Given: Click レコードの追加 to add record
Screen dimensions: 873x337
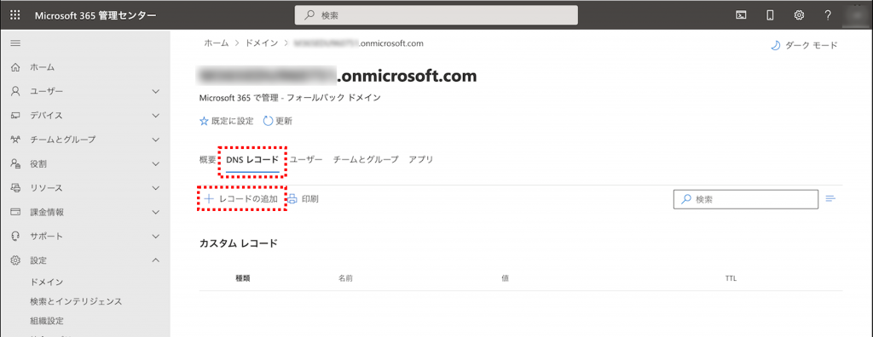Looking at the screenshot, I should 241,198.
